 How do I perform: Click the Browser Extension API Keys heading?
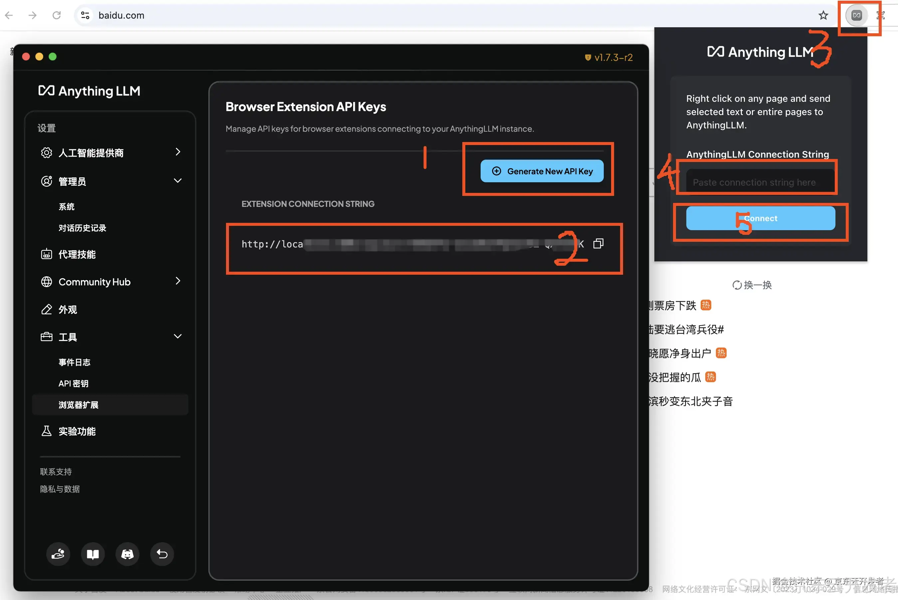(306, 107)
